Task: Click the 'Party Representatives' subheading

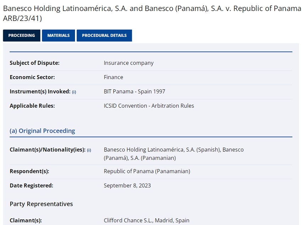Action: pos(41,204)
